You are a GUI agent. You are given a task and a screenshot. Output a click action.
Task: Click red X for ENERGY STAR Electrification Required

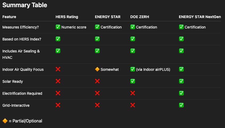97,93
